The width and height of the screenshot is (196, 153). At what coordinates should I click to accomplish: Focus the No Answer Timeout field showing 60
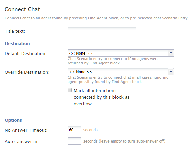coord(74,130)
